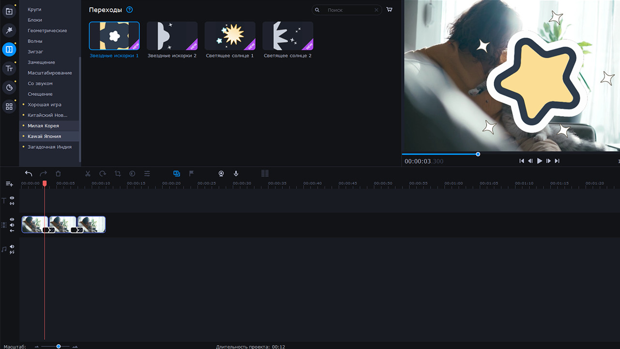This screenshot has width=620, height=349.
Task: Click the webcam record video icon
Action: click(x=221, y=174)
